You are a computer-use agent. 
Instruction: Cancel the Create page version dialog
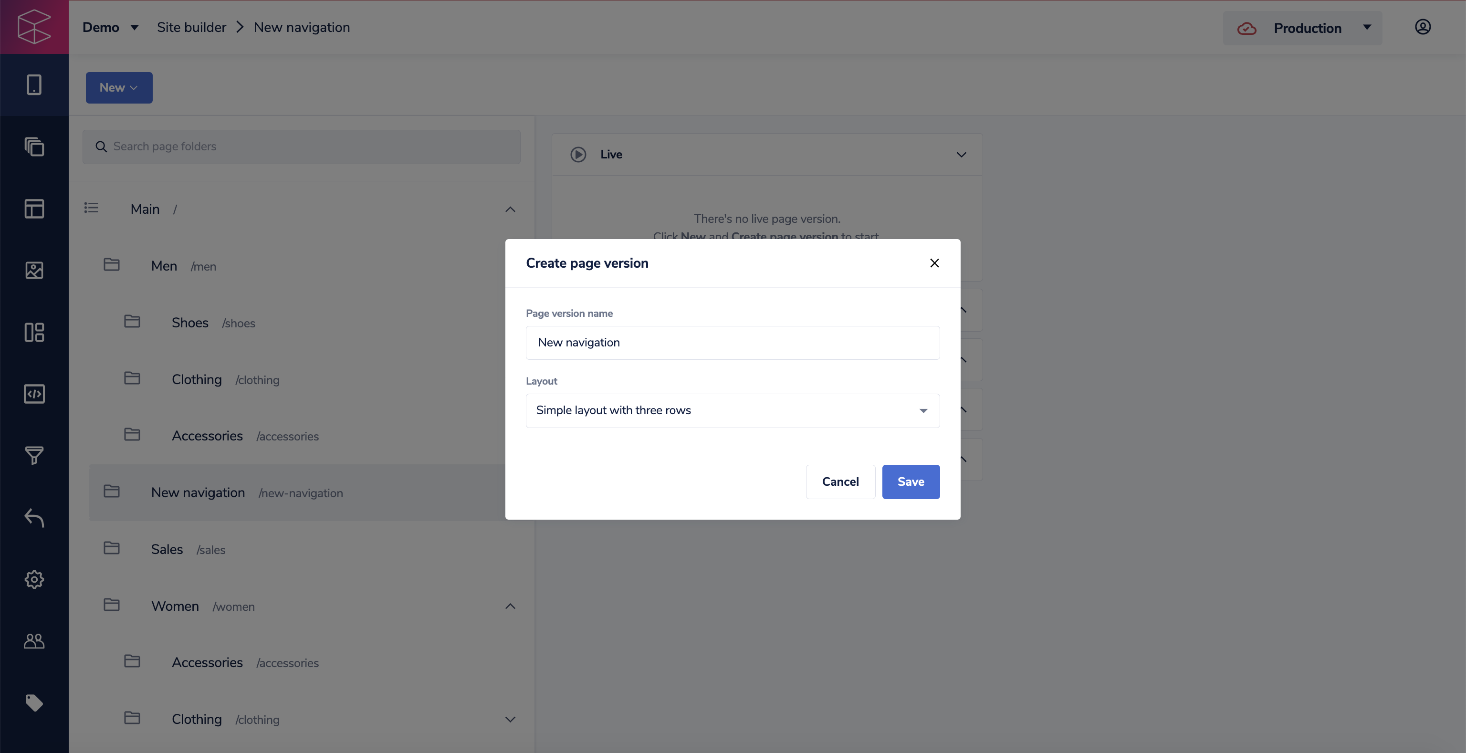coord(840,481)
